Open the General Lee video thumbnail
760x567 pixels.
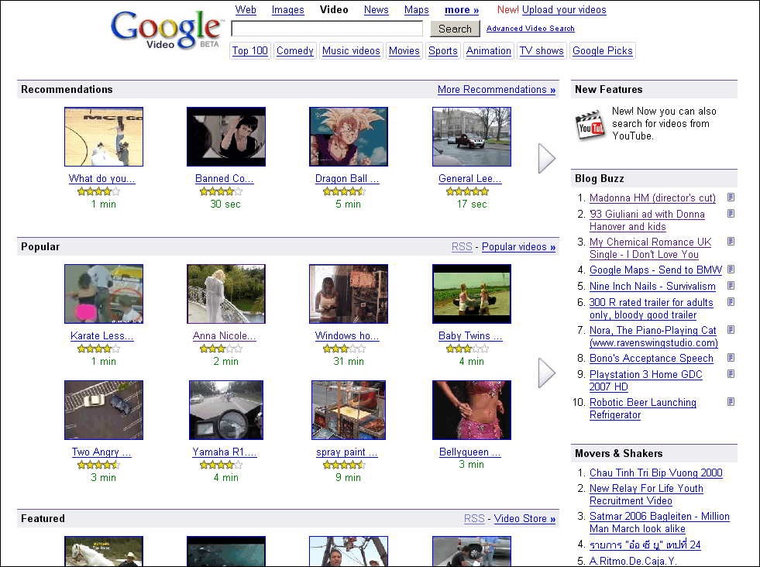pos(472,136)
